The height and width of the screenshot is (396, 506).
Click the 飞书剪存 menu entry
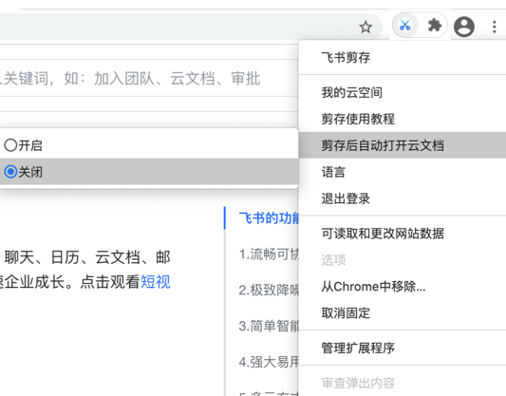click(403, 57)
